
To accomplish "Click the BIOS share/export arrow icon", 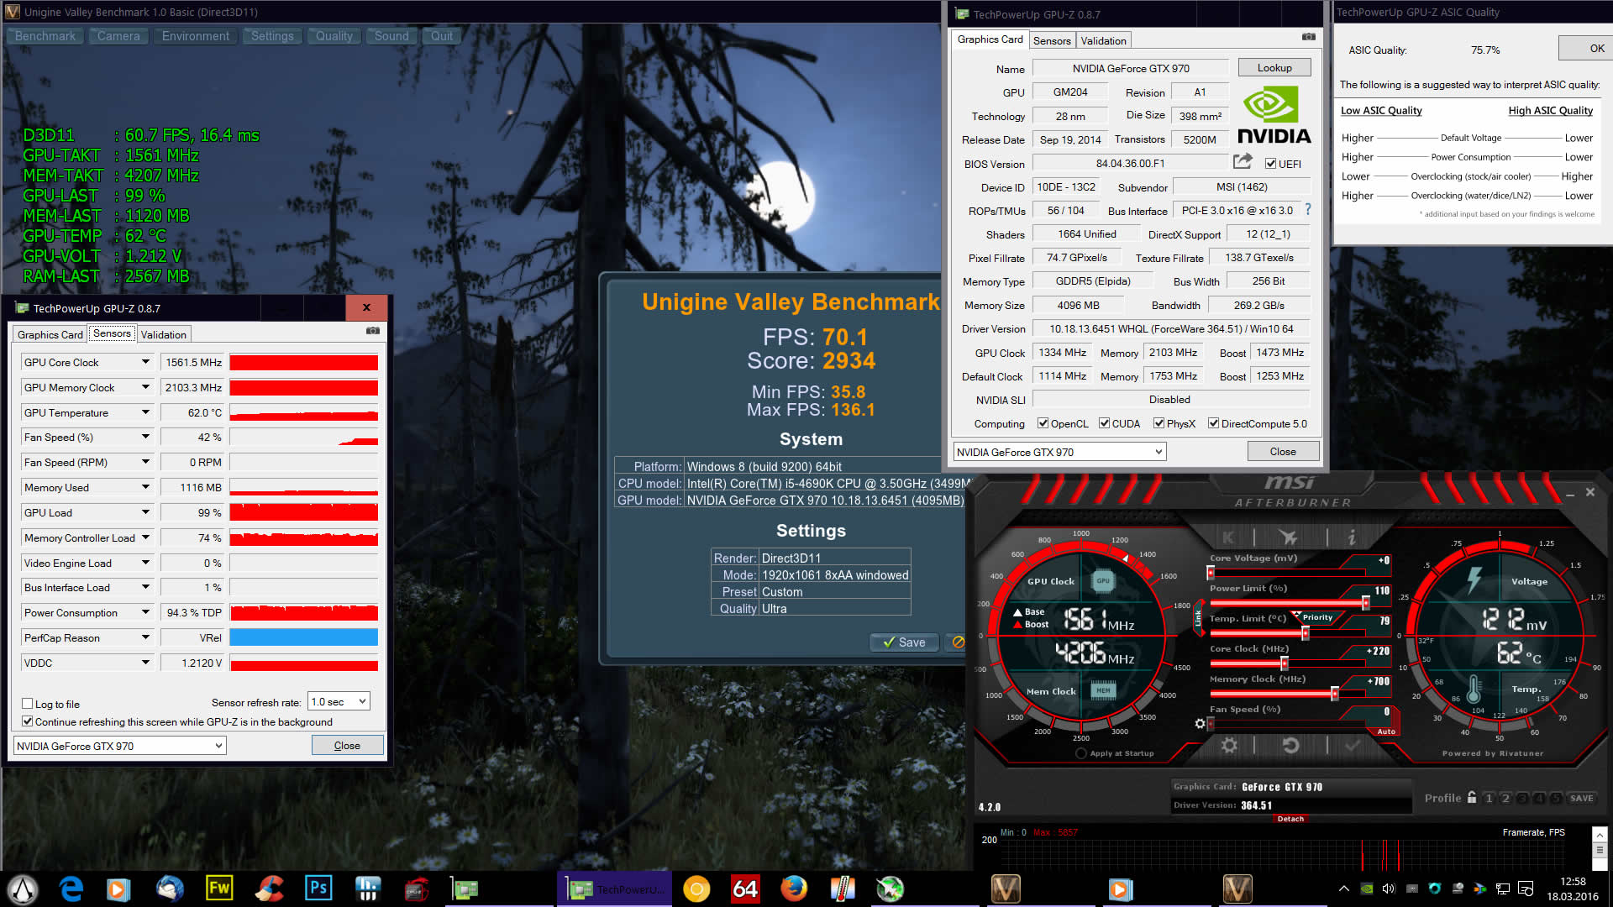I will point(1243,161).
